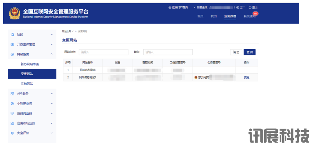The image size is (309, 143).
Task: Select the 业务办理 top navigation tab
Action: pos(230,16)
